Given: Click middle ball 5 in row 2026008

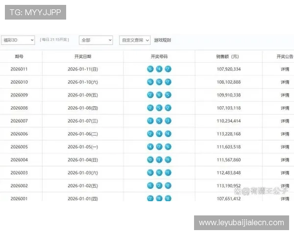Looking at the screenshot, I should [159, 108].
